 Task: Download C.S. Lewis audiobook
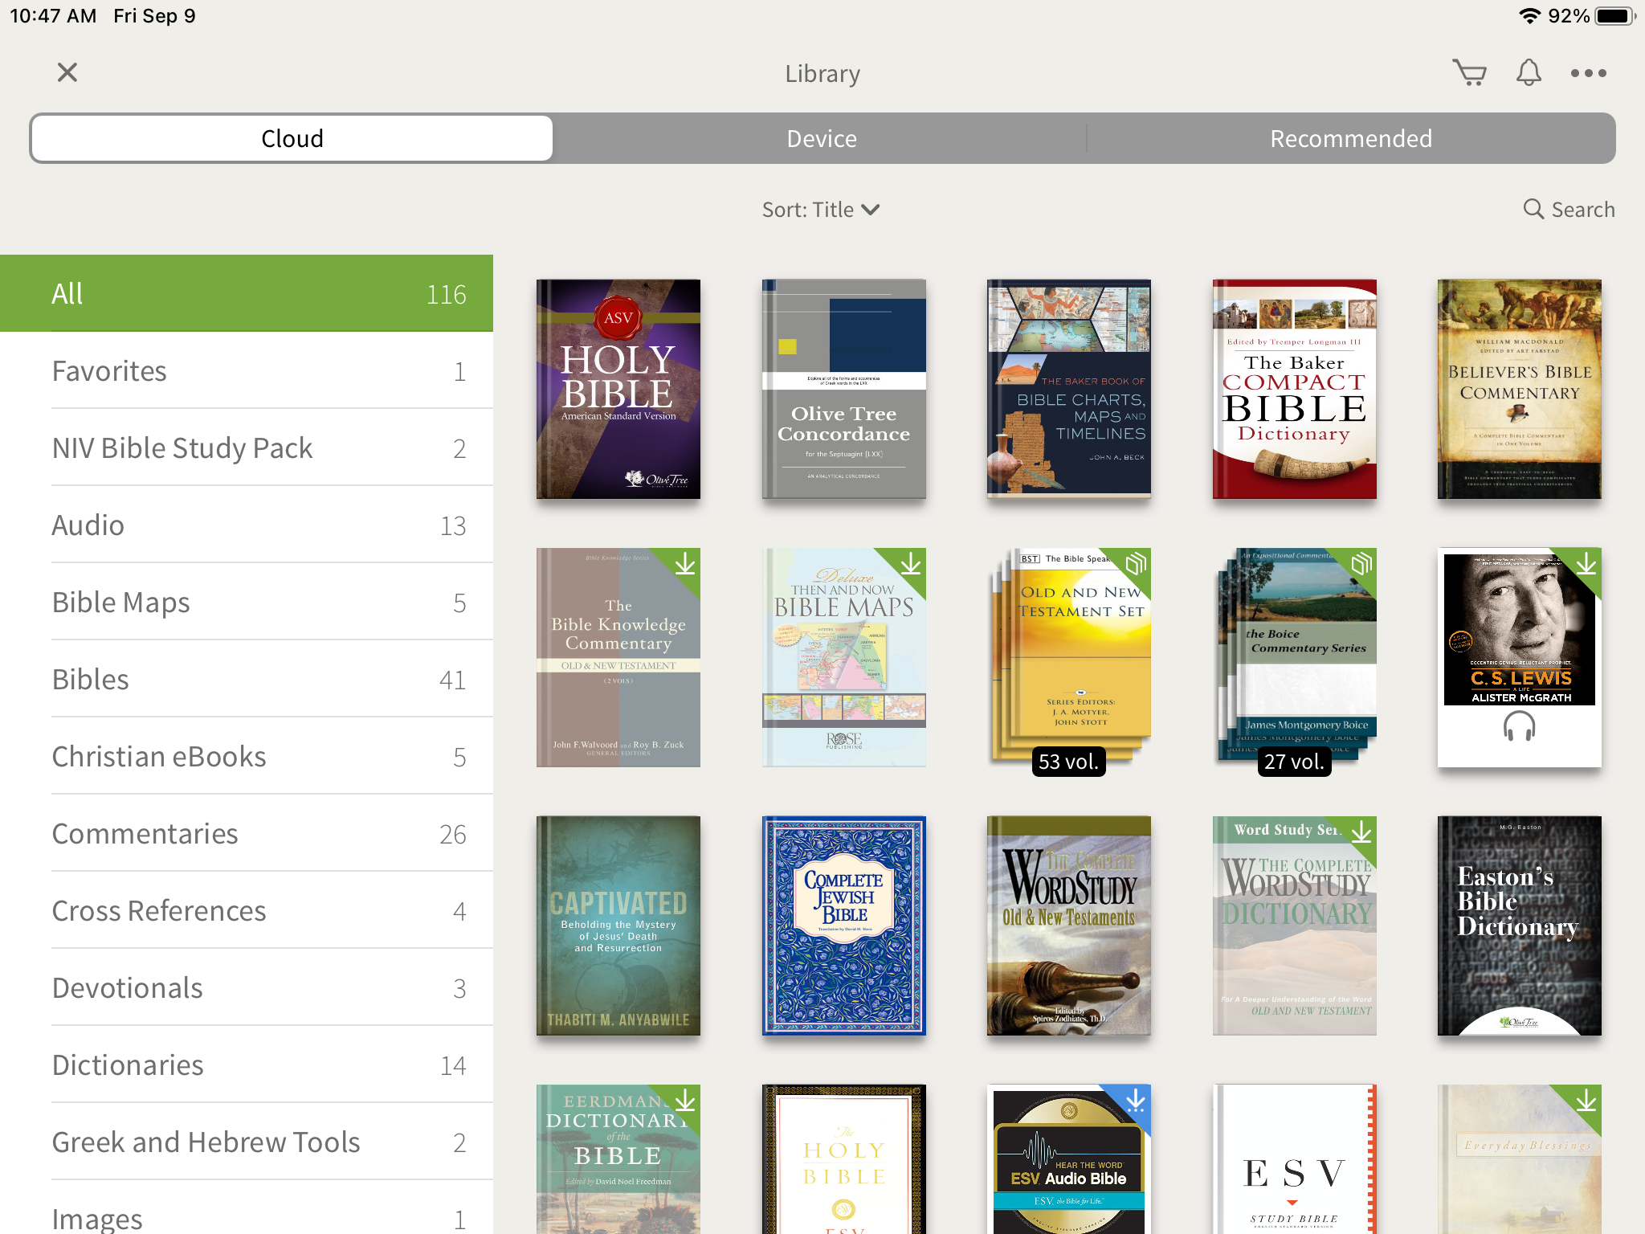[1586, 565]
